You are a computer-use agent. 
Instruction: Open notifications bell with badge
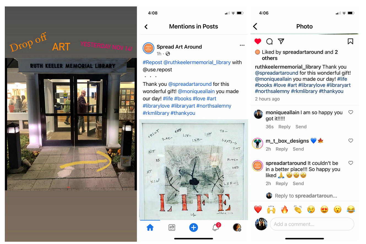(x=216, y=227)
